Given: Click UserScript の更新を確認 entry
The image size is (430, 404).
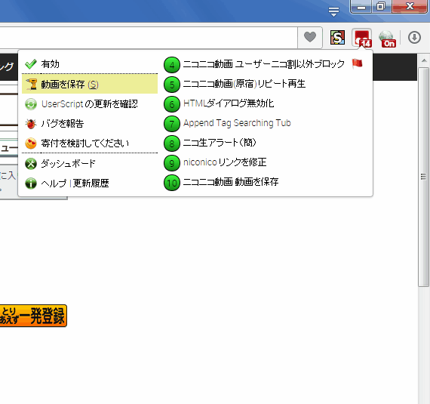Looking at the screenshot, I should (x=90, y=104).
